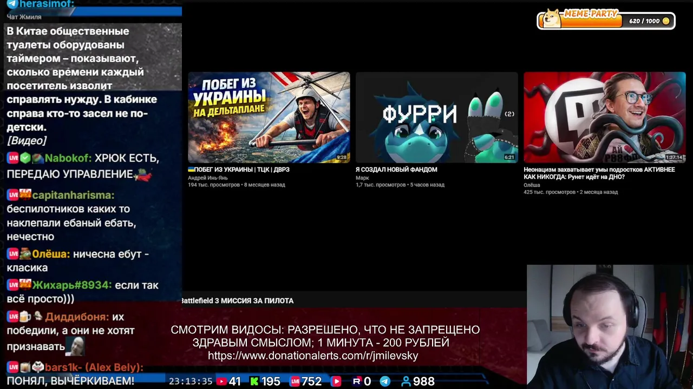Click the viewers person icon next to 988
Viewport: 693px width, 389px height.
pyautogui.click(x=406, y=381)
